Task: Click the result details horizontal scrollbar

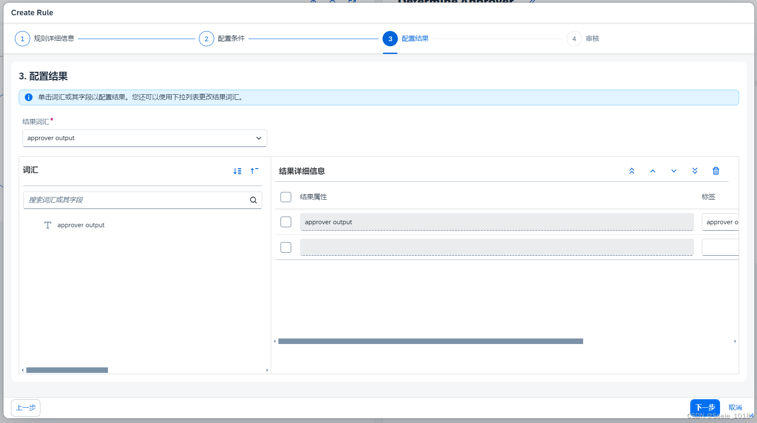Action: pos(431,341)
